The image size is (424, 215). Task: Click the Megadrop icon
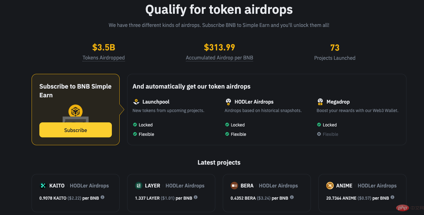[320, 102]
